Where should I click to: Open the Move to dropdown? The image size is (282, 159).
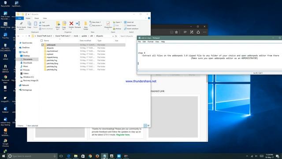tap(58, 26)
